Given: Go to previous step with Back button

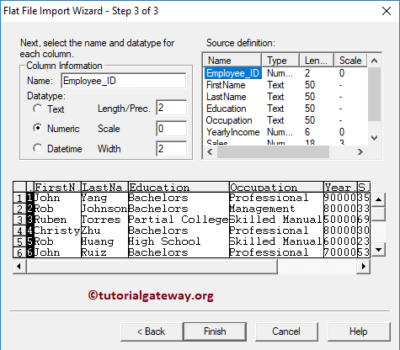Looking at the screenshot, I should 152,331.
